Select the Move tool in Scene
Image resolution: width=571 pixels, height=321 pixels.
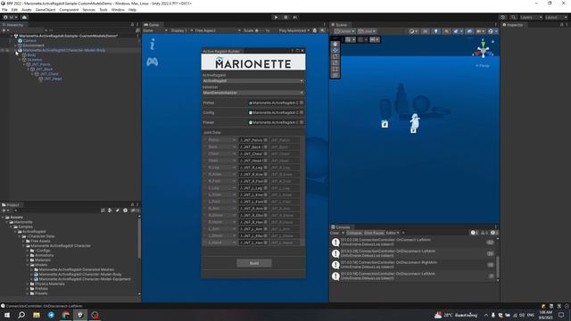click(335, 50)
